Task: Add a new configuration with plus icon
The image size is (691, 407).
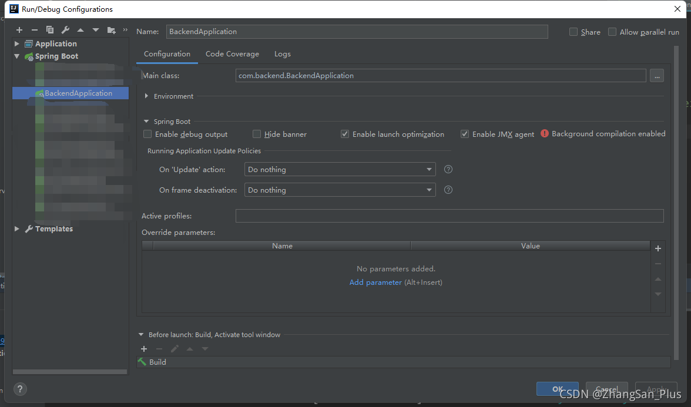Action: (x=19, y=30)
